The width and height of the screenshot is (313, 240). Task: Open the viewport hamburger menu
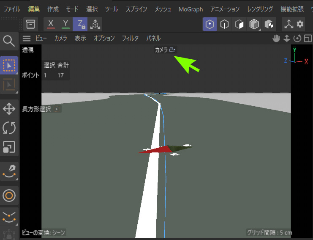27,39
